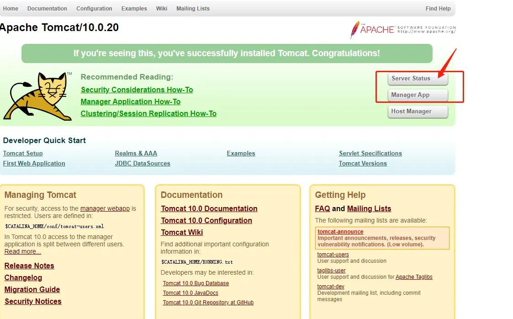Click the Server Status button
513x319 pixels.
(x=418, y=79)
